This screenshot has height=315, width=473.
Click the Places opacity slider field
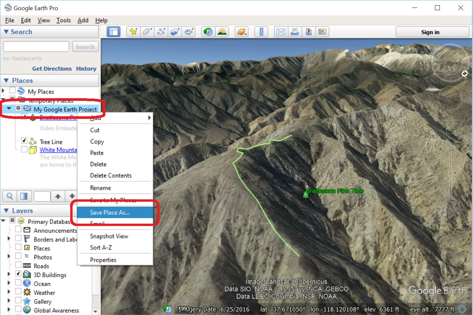42,196
